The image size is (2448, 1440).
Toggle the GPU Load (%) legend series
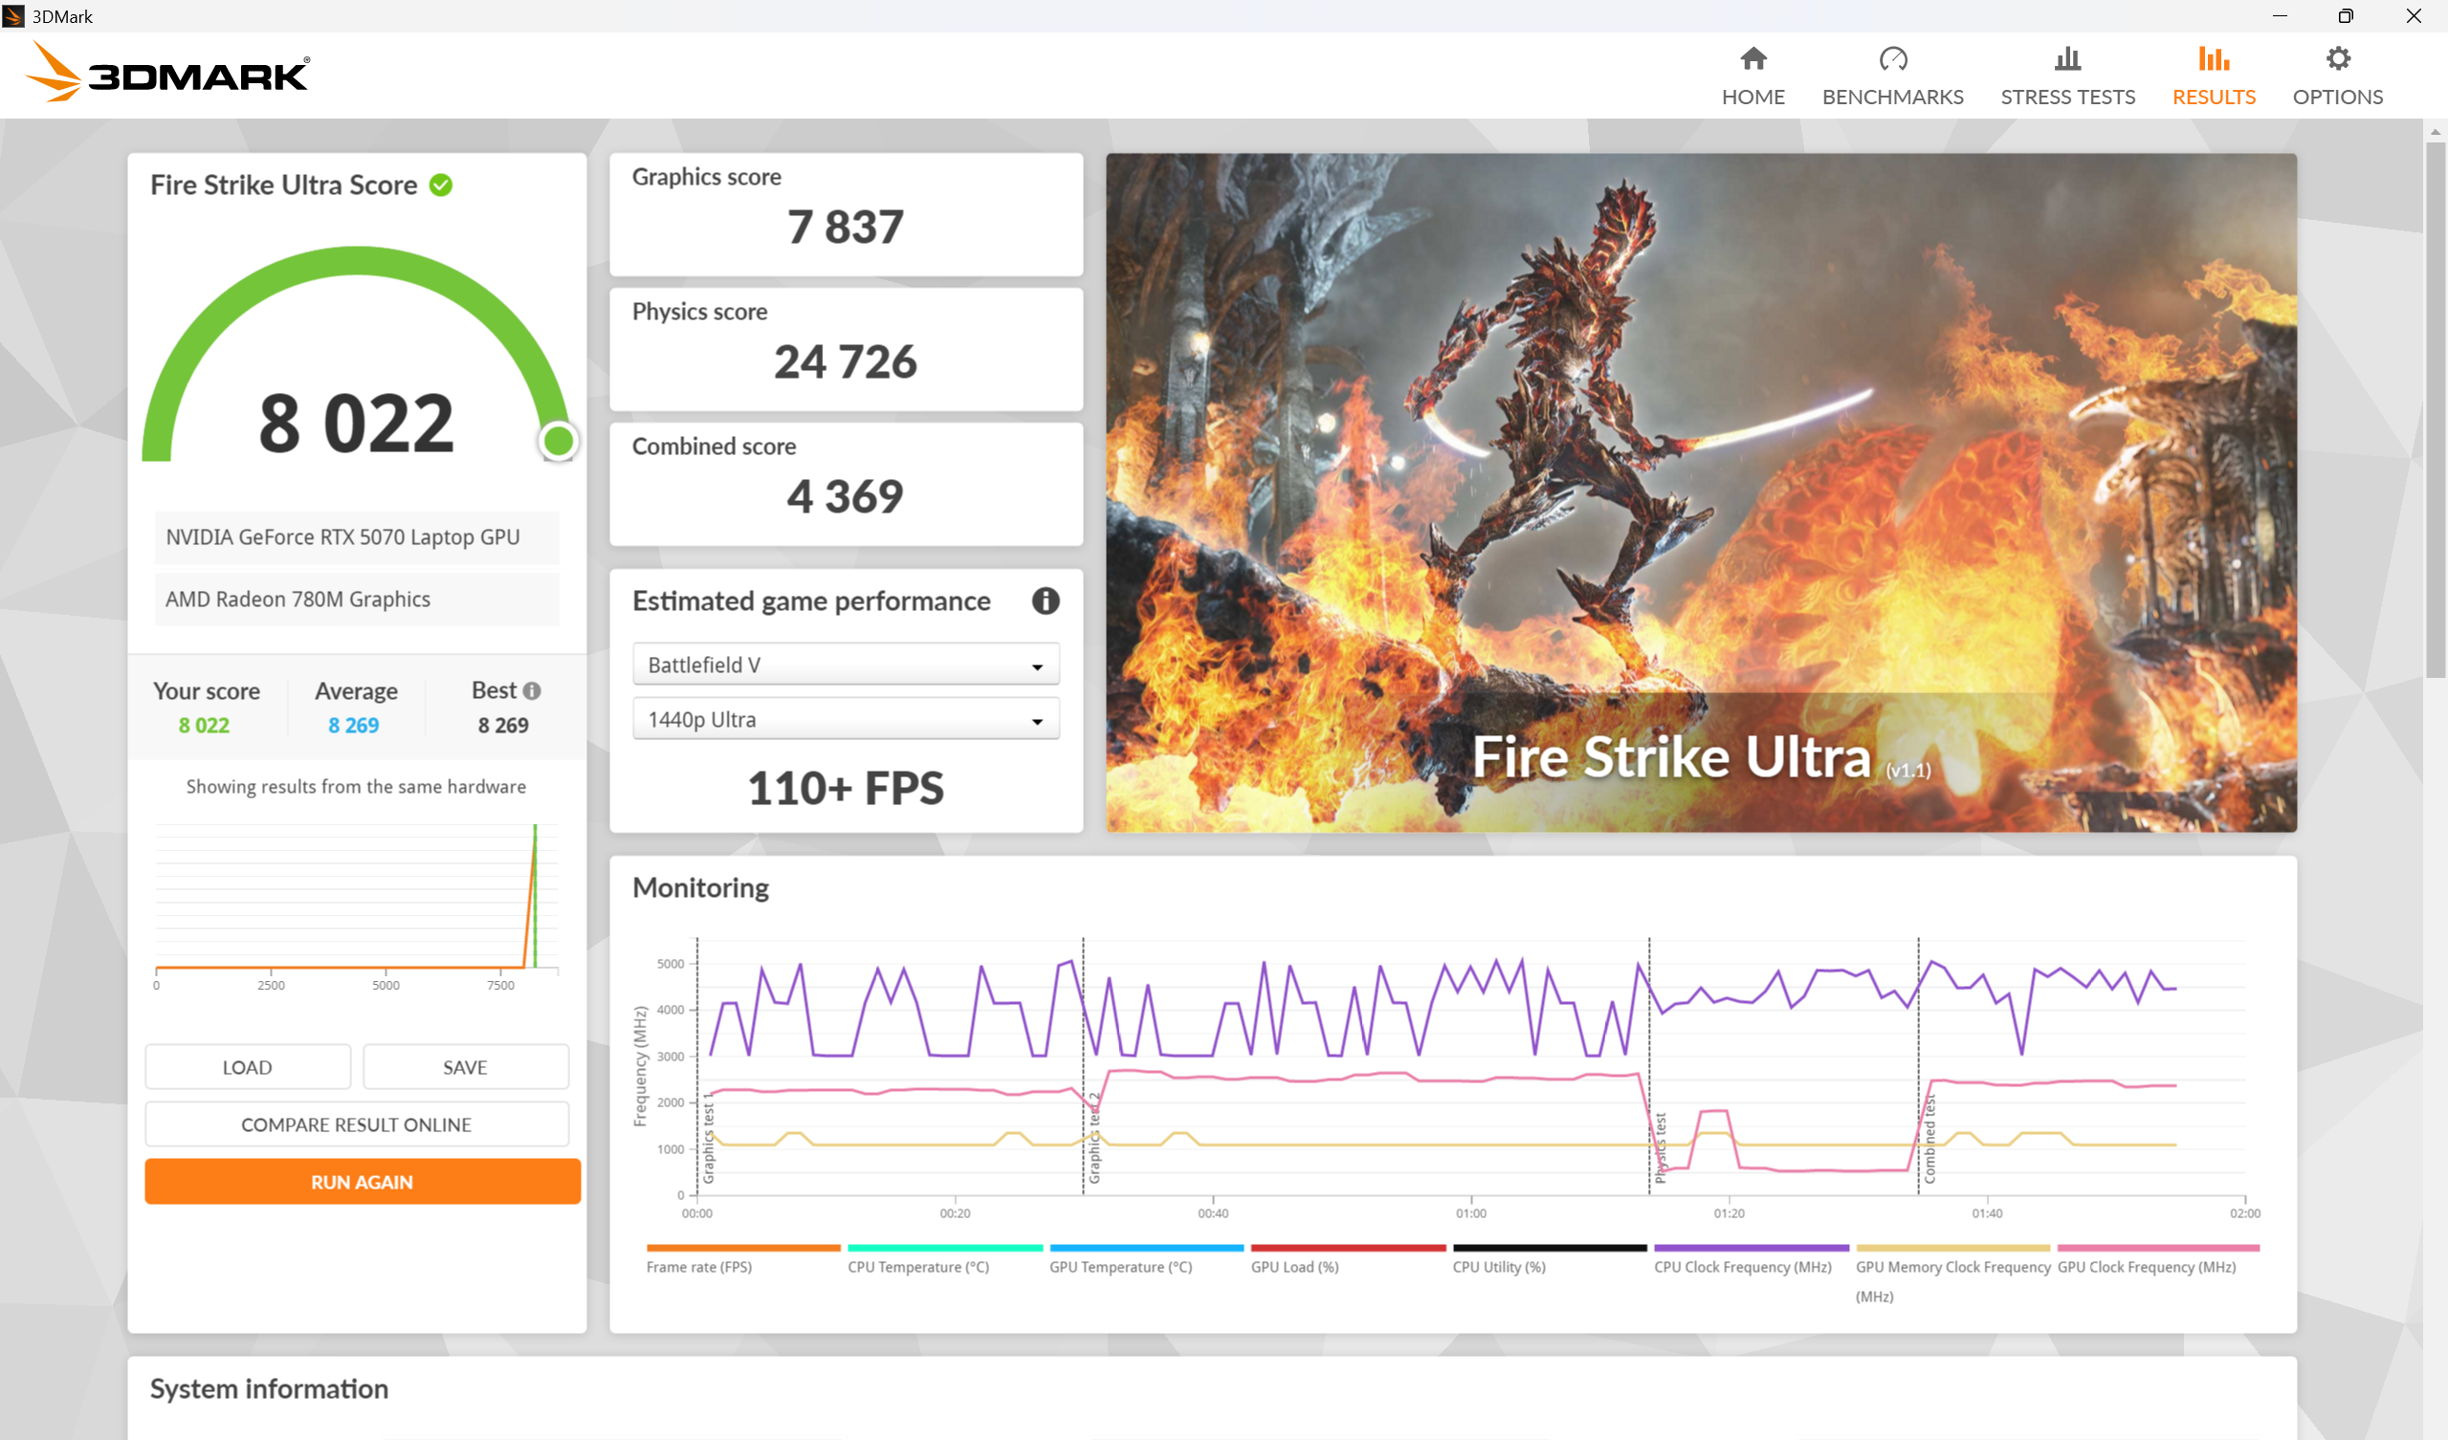(x=1294, y=1266)
